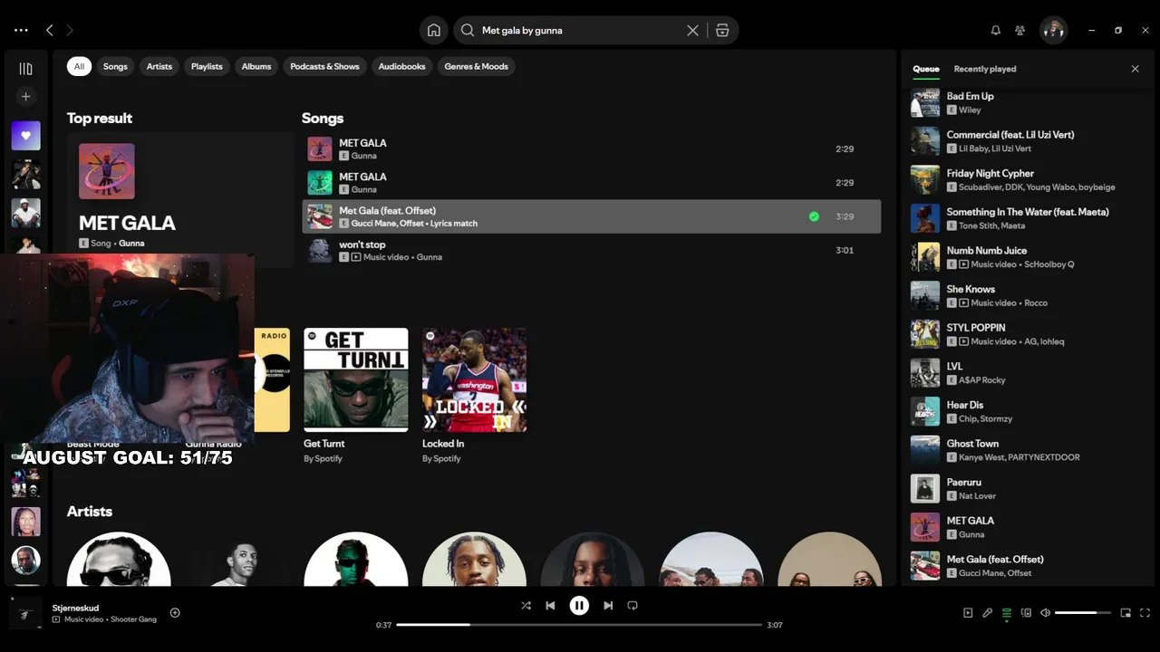Select Commercial (feat. Lil Uzi Vert) in queue
This screenshot has height=652, width=1160.
tap(1025, 141)
